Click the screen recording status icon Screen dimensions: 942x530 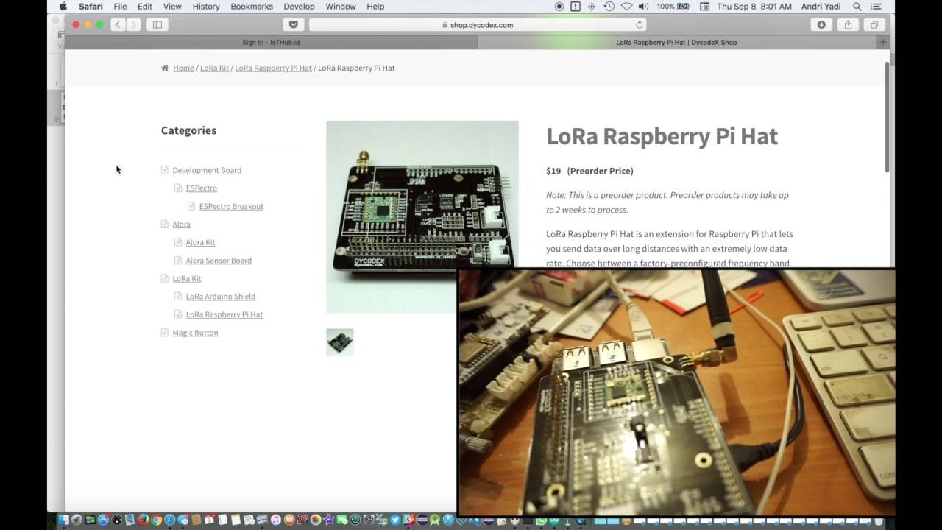[559, 7]
